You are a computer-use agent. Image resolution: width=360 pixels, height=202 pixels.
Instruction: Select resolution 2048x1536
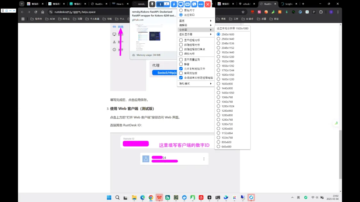tap(226, 43)
